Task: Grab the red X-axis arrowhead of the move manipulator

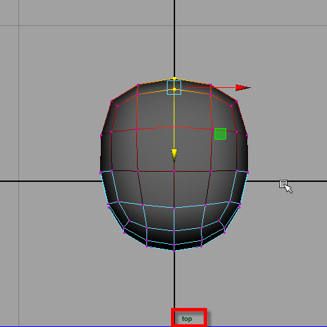Action: (x=243, y=88)
